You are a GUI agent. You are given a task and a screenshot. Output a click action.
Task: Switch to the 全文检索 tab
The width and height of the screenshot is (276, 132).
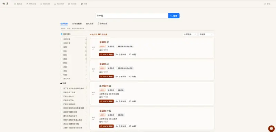point(90,23)
